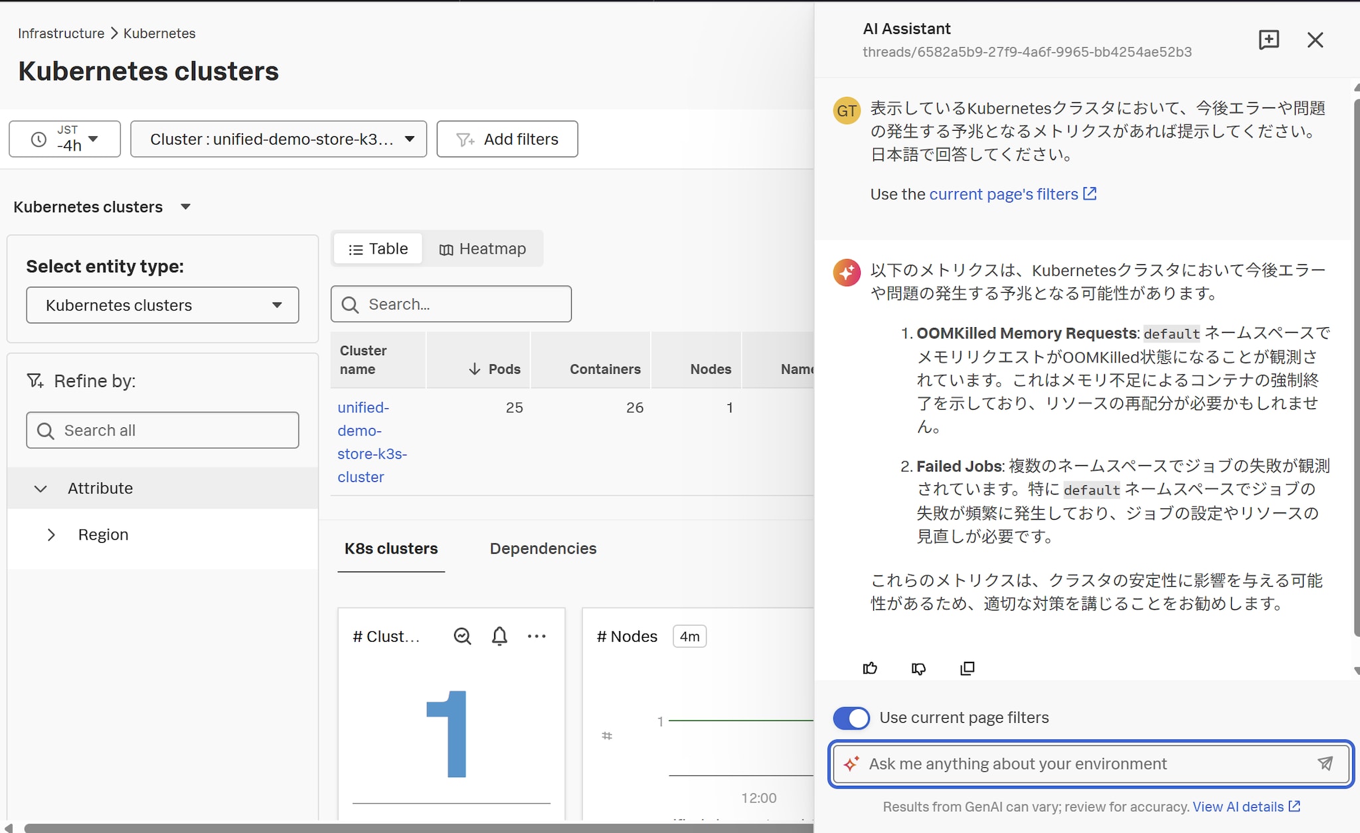
Task: Click the 4m badge on # Nodes chart
Action: coord(689,637)
